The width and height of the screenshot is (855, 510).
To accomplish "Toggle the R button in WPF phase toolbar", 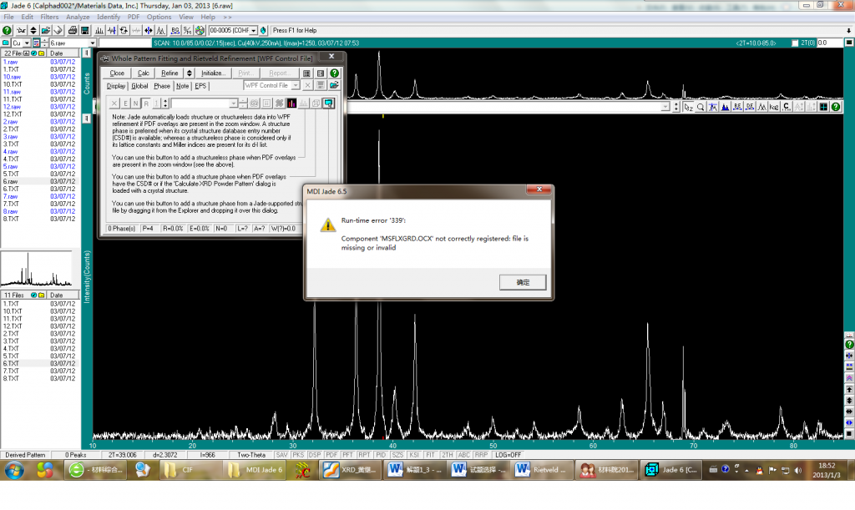I will click(146, 104).
